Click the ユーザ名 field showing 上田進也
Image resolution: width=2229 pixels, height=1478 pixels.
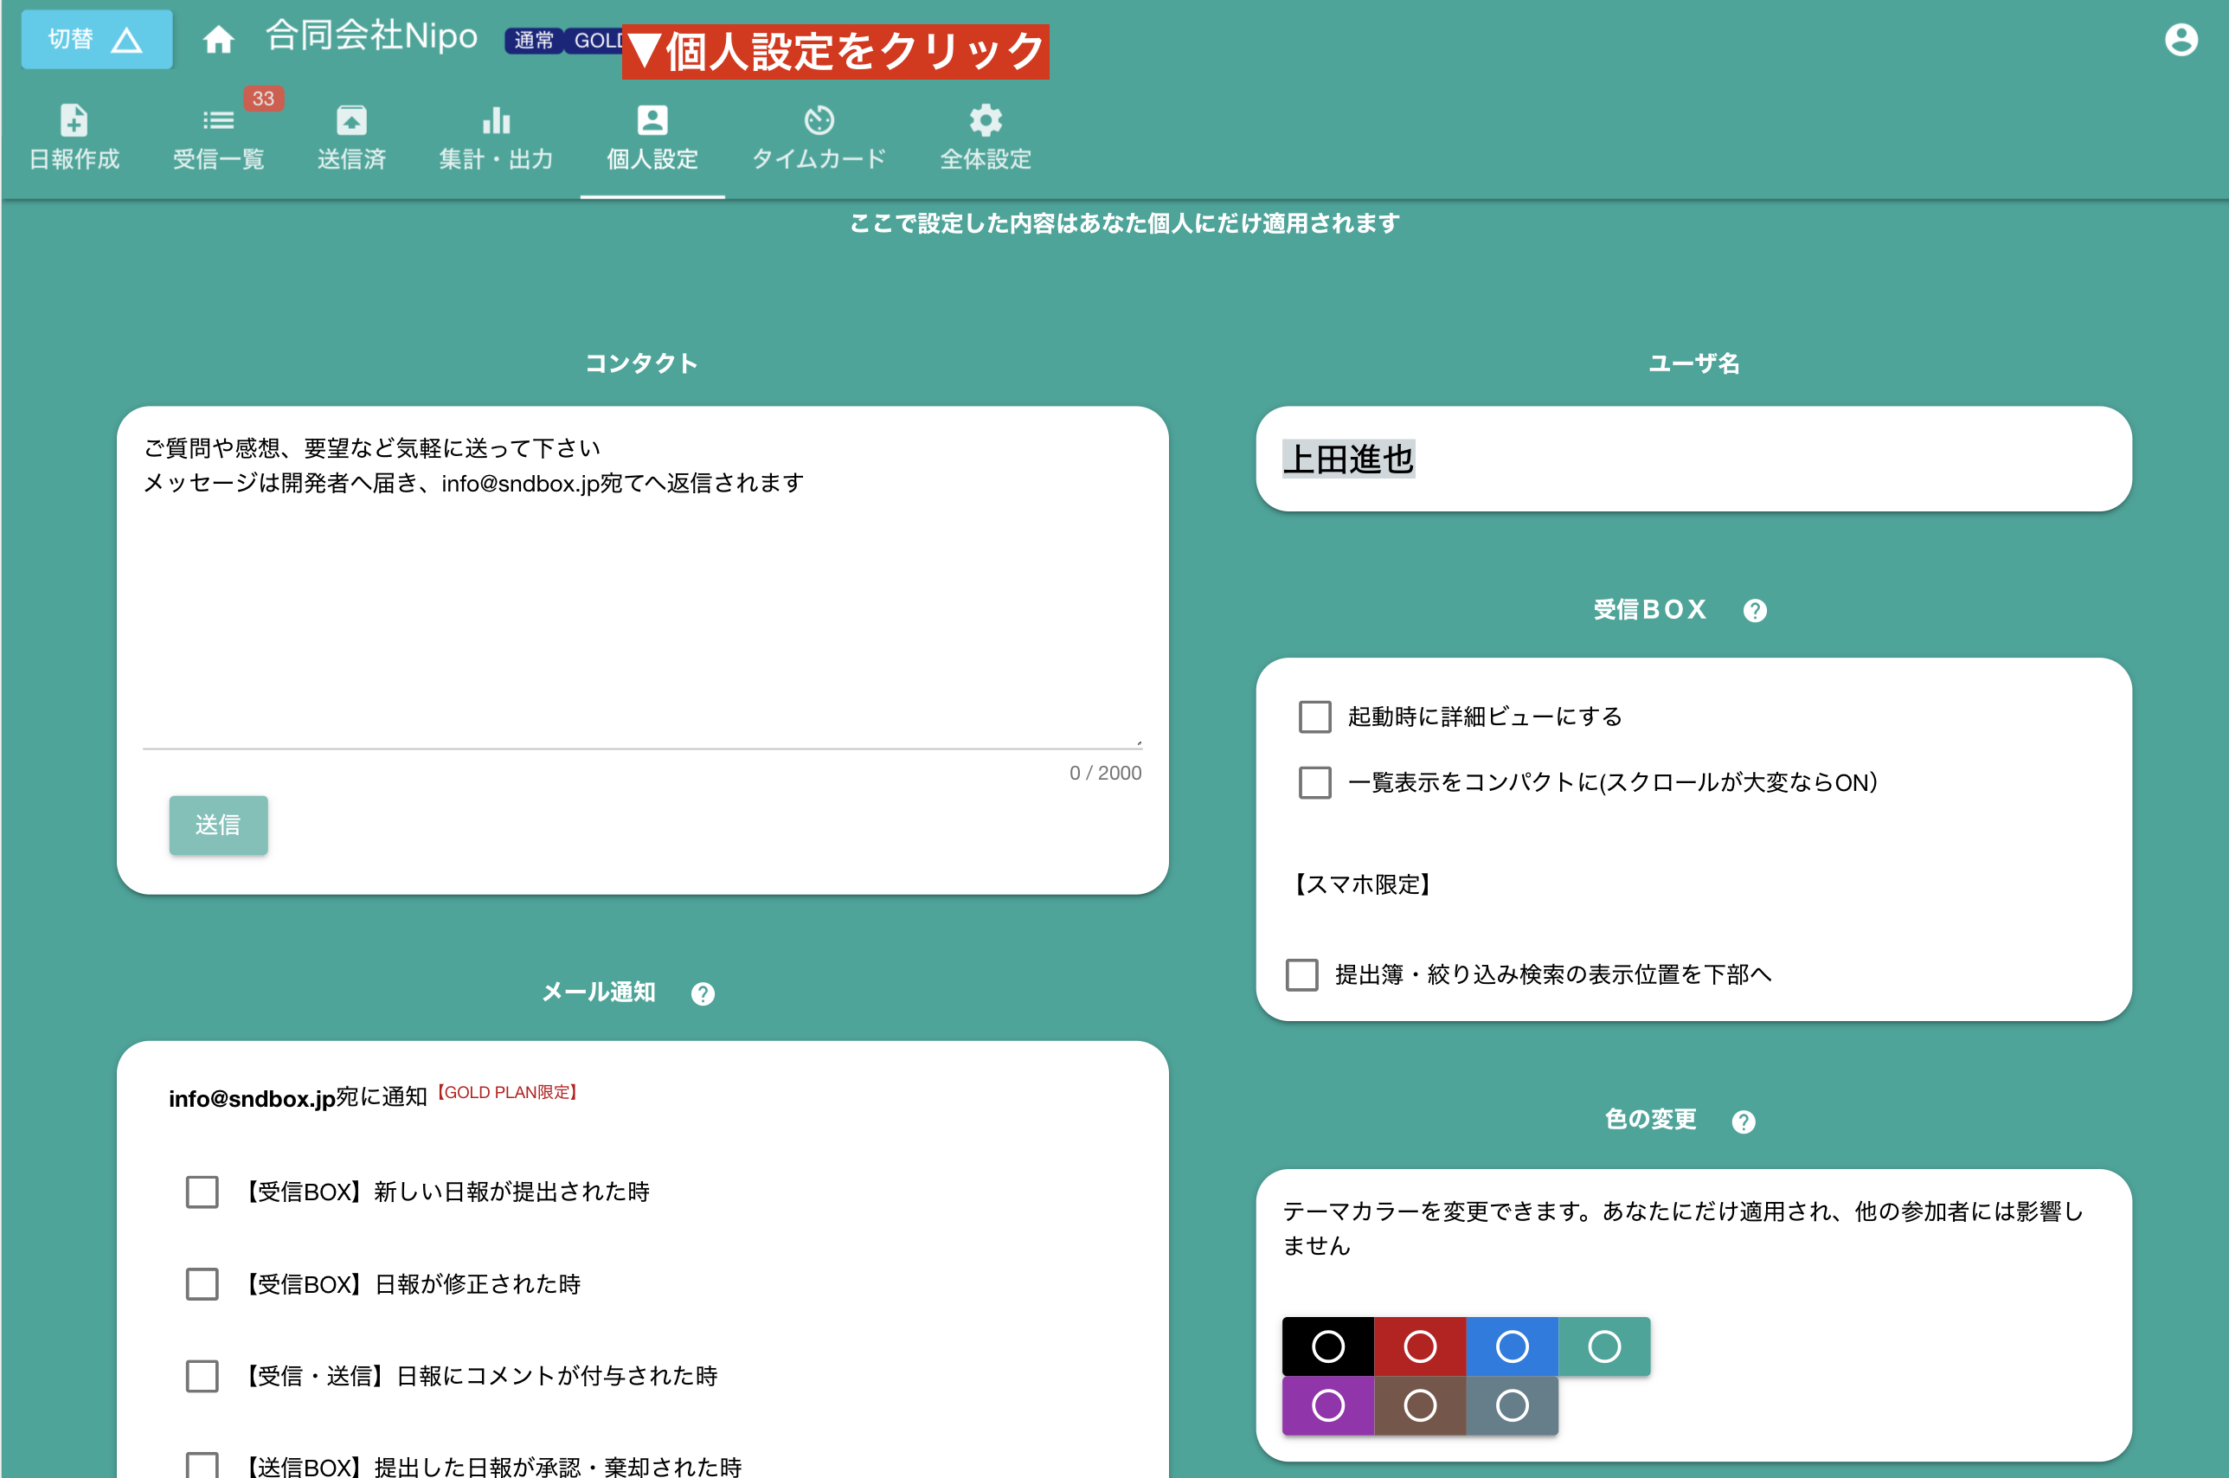(1693, 459)
